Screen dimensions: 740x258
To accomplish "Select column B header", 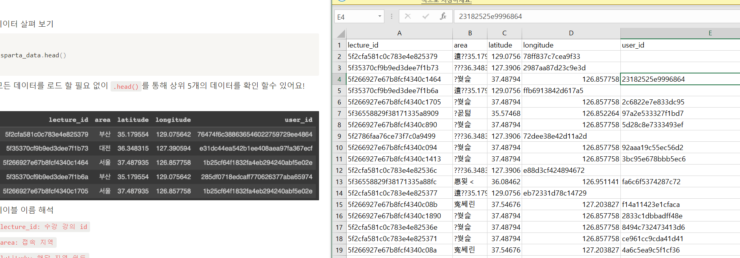I will (470, 33).
